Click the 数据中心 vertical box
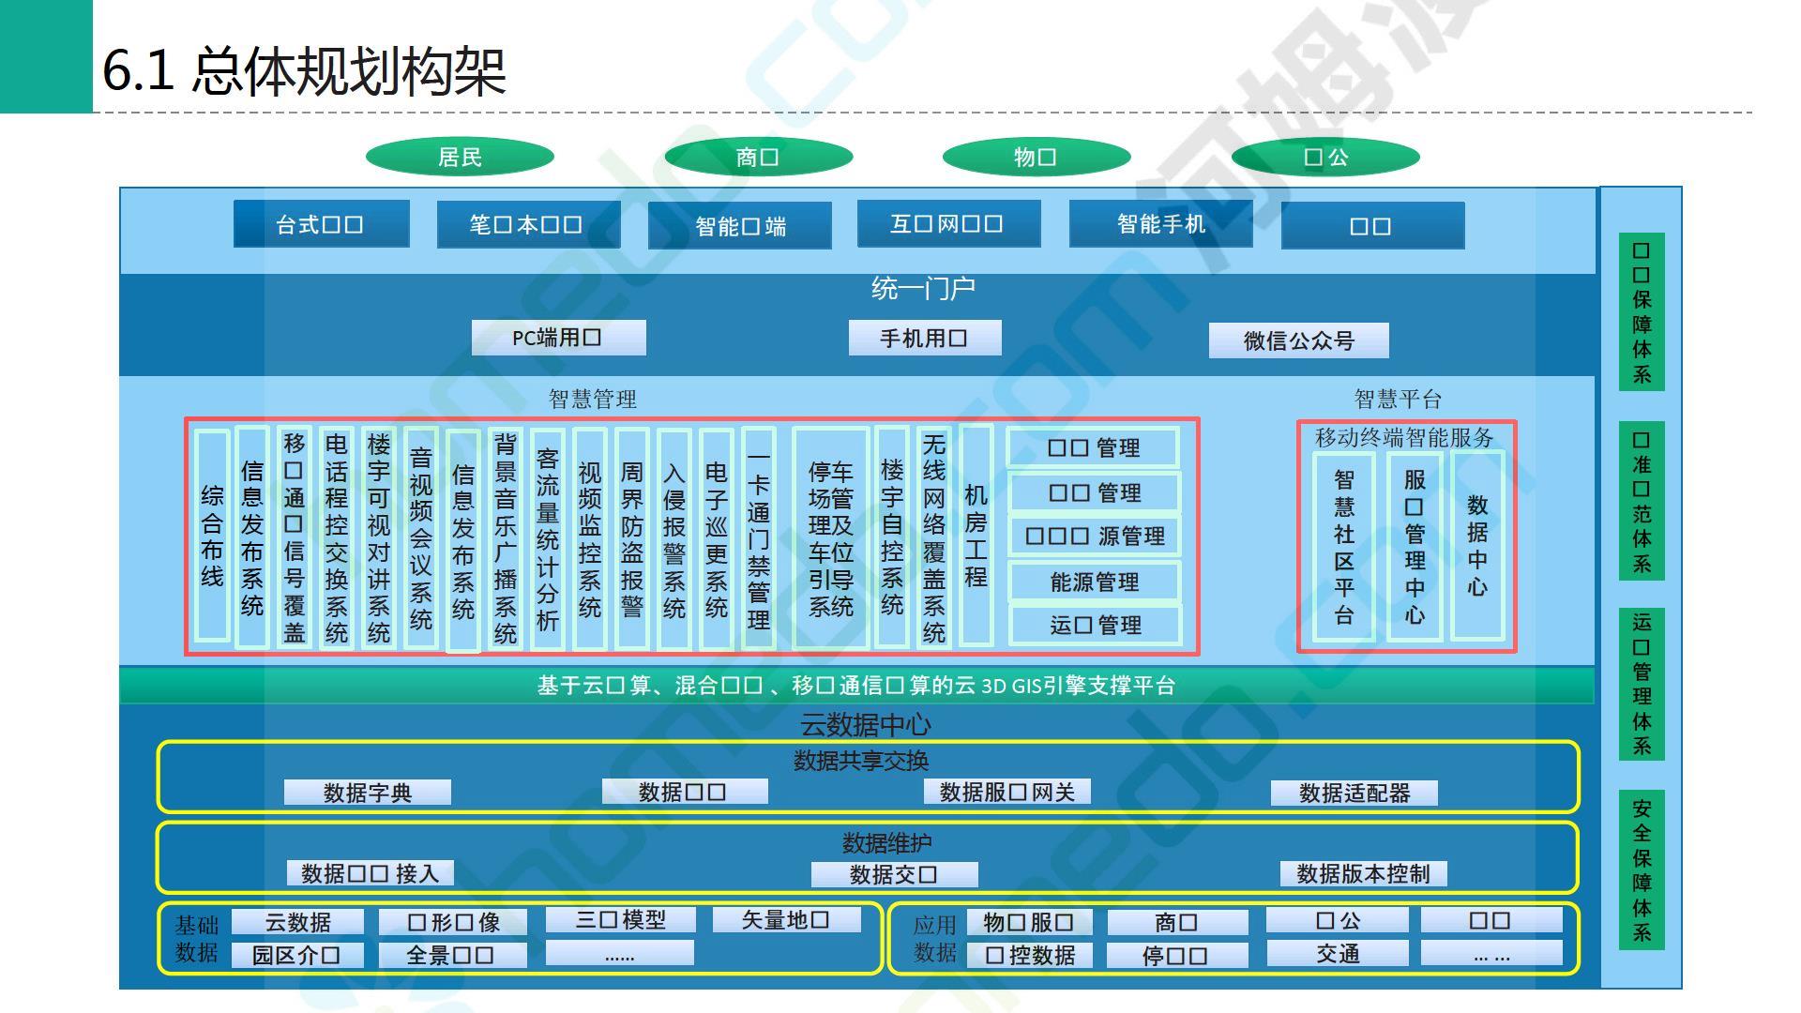Image resolution: width=1801 pixels, height=1013 pixels. [1477, 546]
